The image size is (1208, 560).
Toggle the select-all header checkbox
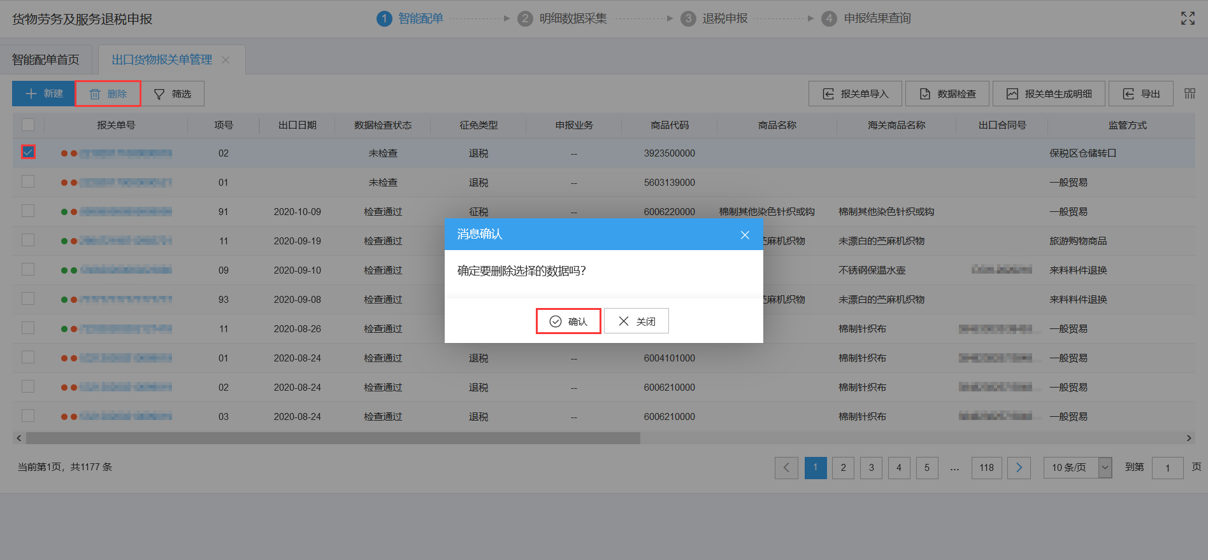pos(28,125)
